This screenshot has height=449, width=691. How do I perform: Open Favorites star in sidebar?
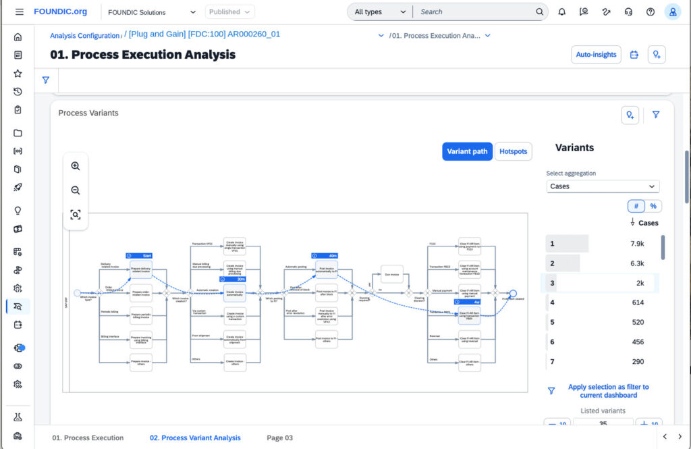point(18,73)
